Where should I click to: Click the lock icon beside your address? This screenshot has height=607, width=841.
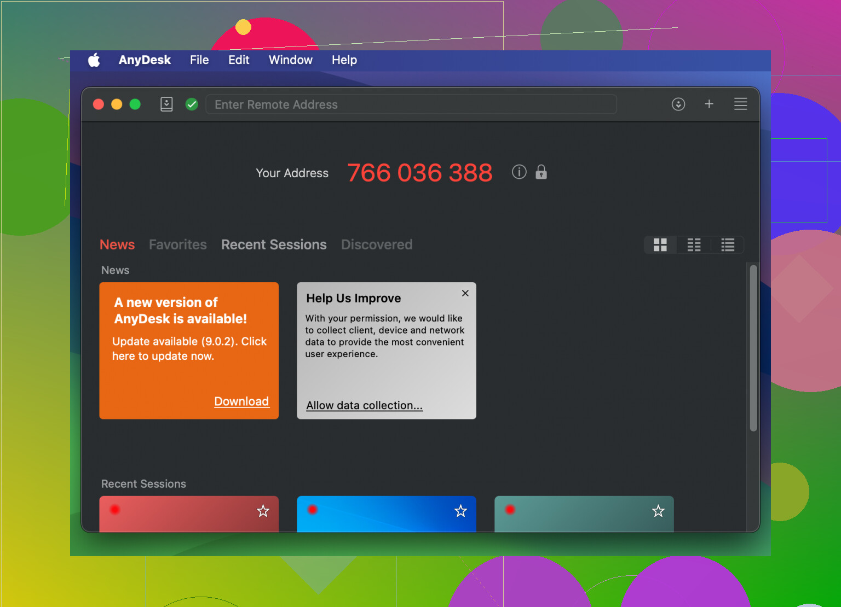542,172
